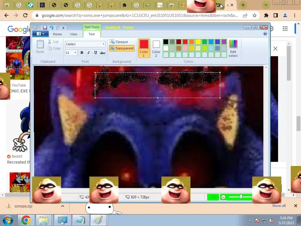301x226 pixels.
Task: Close the Chrome downloads bar
Action: pos(296,206)
